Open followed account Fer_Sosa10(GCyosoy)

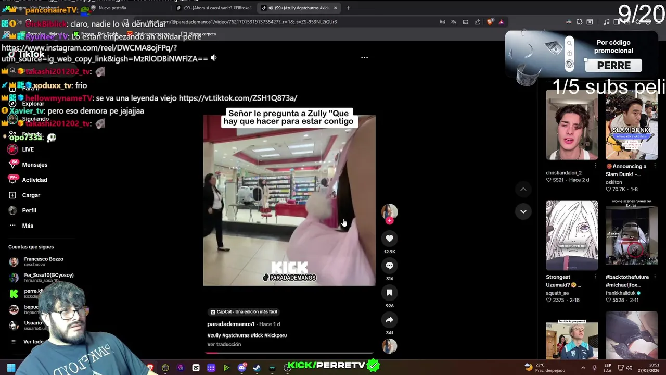[x=42, y=277]
